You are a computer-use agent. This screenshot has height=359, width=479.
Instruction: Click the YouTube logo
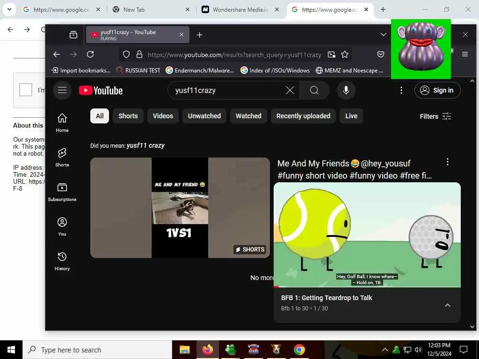(x=101, y=90)
